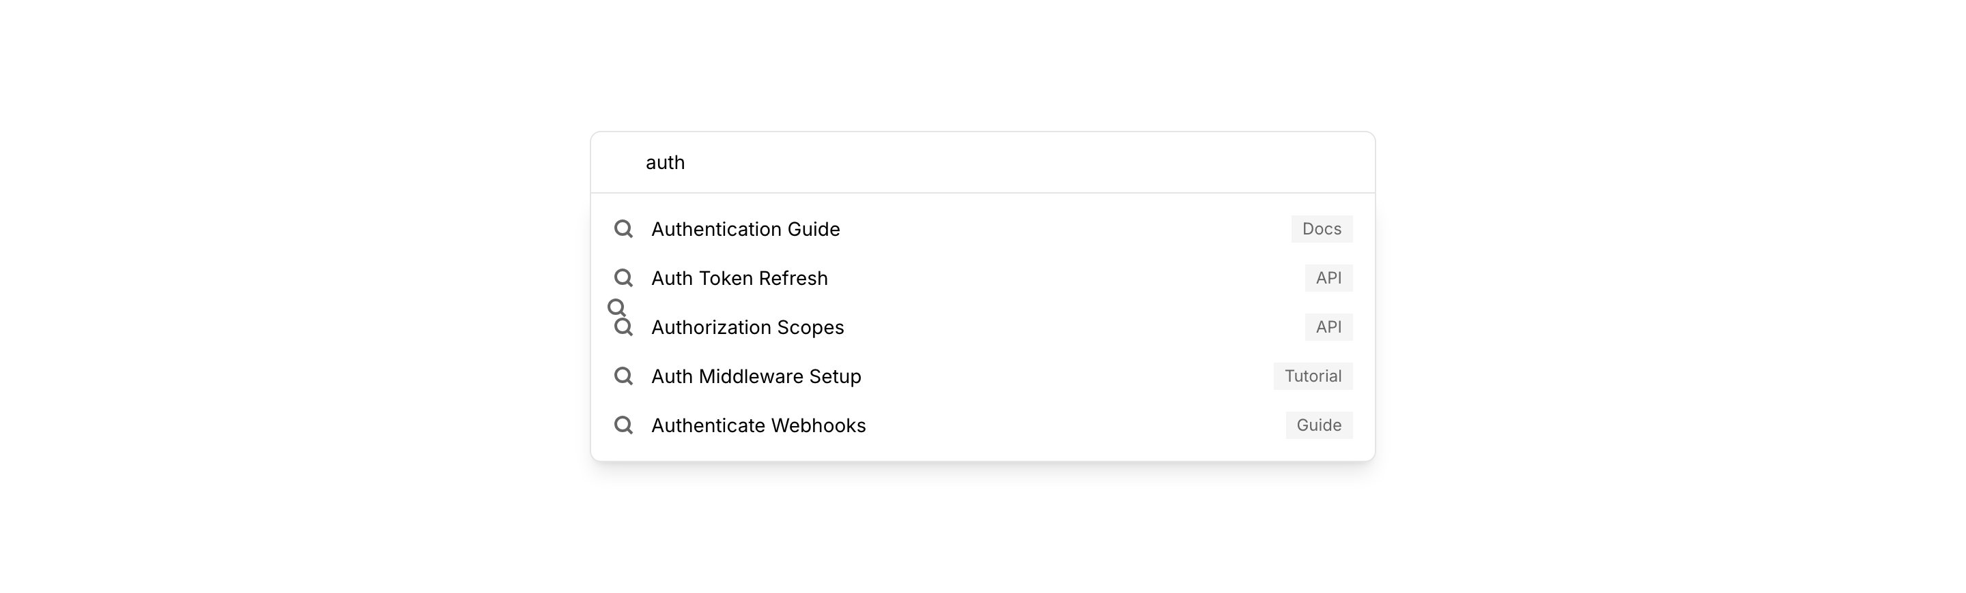The image size is (1966, 593).
Task: Click the magnifier icon next to Authenticate Webhooks
Action: click(x=623, y=425)
